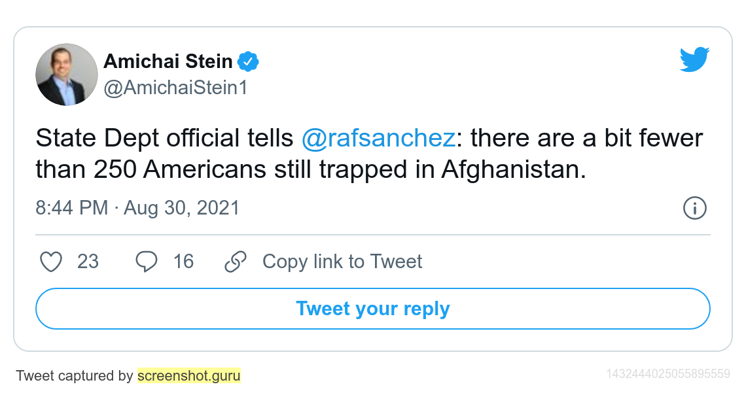Click the 16 replies count
Viewport: 746px width, 412px height.
(183, 262)
